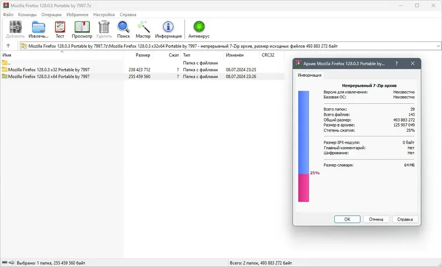The width and height of the screenshot is (442, 267).
Task: Click the Добавить toolbar icon
Action: [15, 27]
